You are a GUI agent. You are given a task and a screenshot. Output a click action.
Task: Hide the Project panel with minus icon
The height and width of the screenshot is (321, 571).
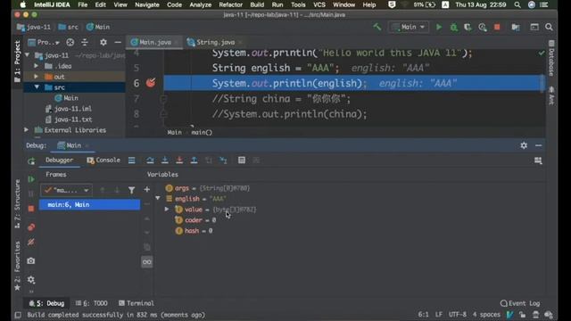118,42
